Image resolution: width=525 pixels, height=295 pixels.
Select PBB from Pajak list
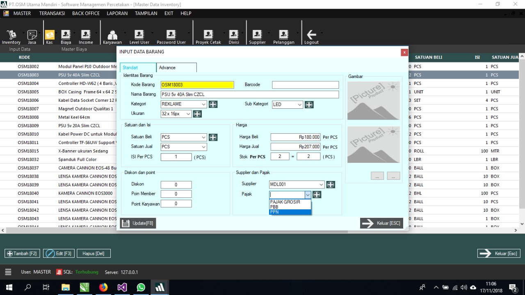coord(290,207)
